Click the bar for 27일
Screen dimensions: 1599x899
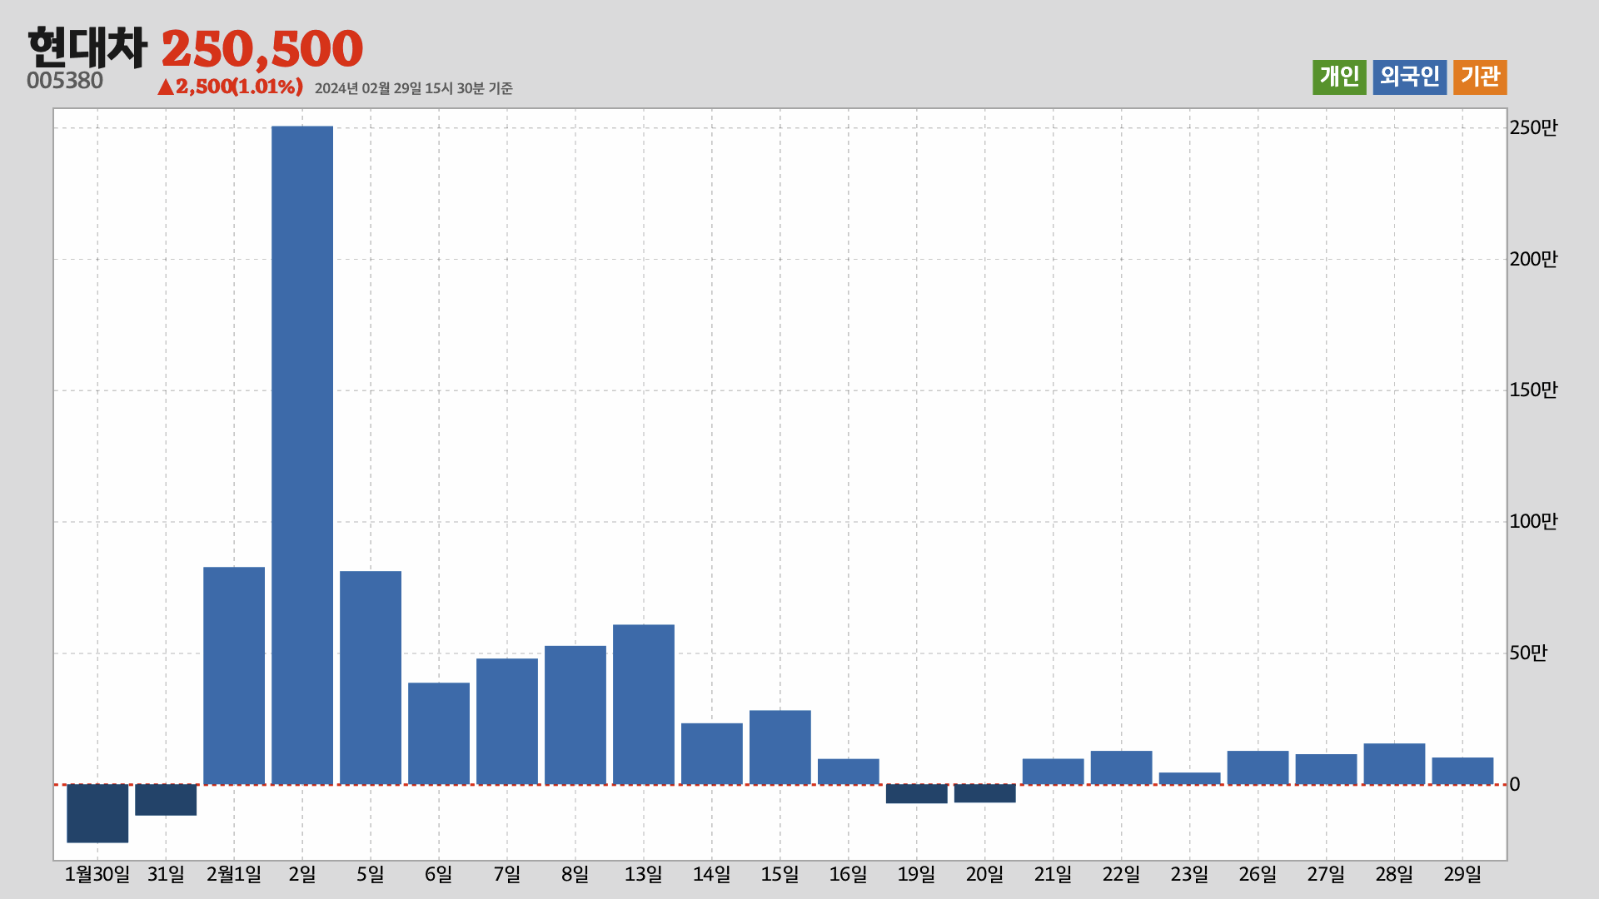click(1327, 769)
